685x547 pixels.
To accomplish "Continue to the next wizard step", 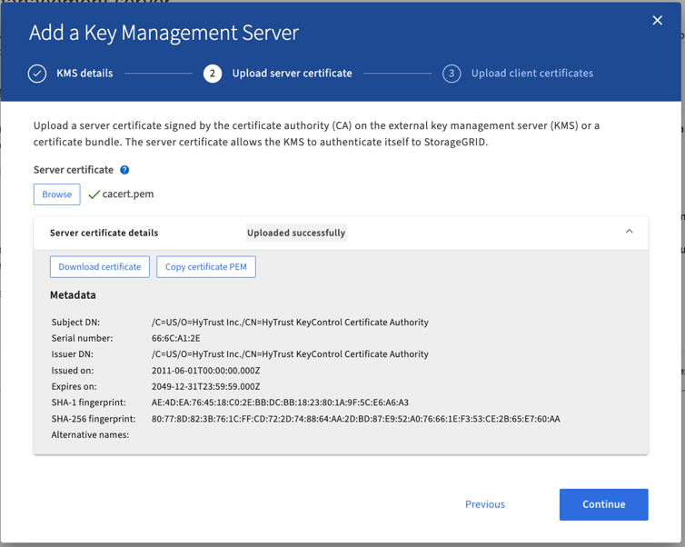I will (x=603, y=504).
